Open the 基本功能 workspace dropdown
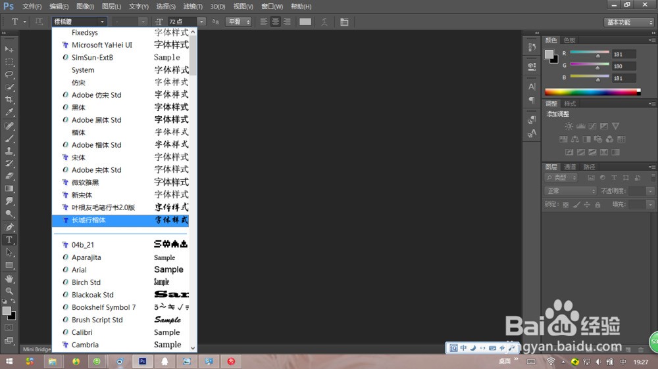Image resolution: width=658 pixels, height=369 pixels. pos(629,22)
